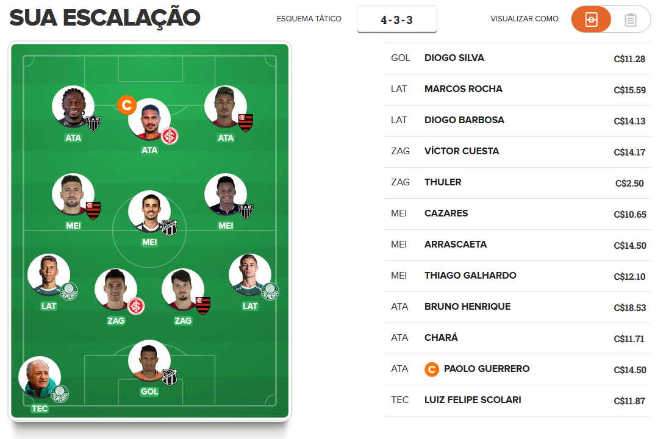Click the left MEI midfielder with Flamengo crest
Image resolution: width=666 pixels, height=439 pixels.
coord(73,194)
